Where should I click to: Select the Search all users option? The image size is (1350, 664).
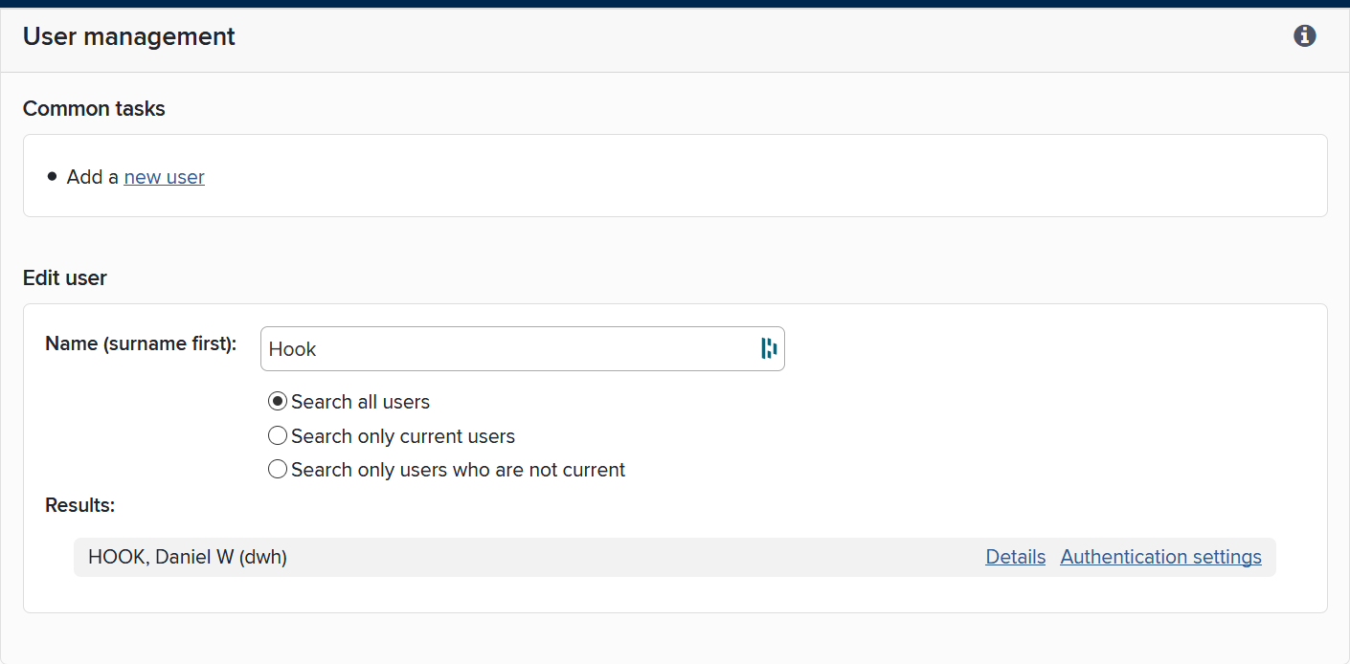(278, 402)
